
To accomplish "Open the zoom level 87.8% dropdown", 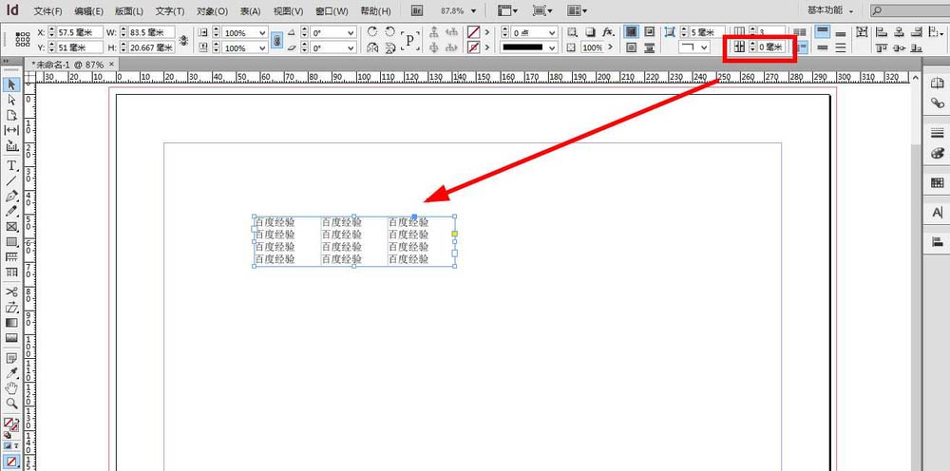I will point(473,10).
